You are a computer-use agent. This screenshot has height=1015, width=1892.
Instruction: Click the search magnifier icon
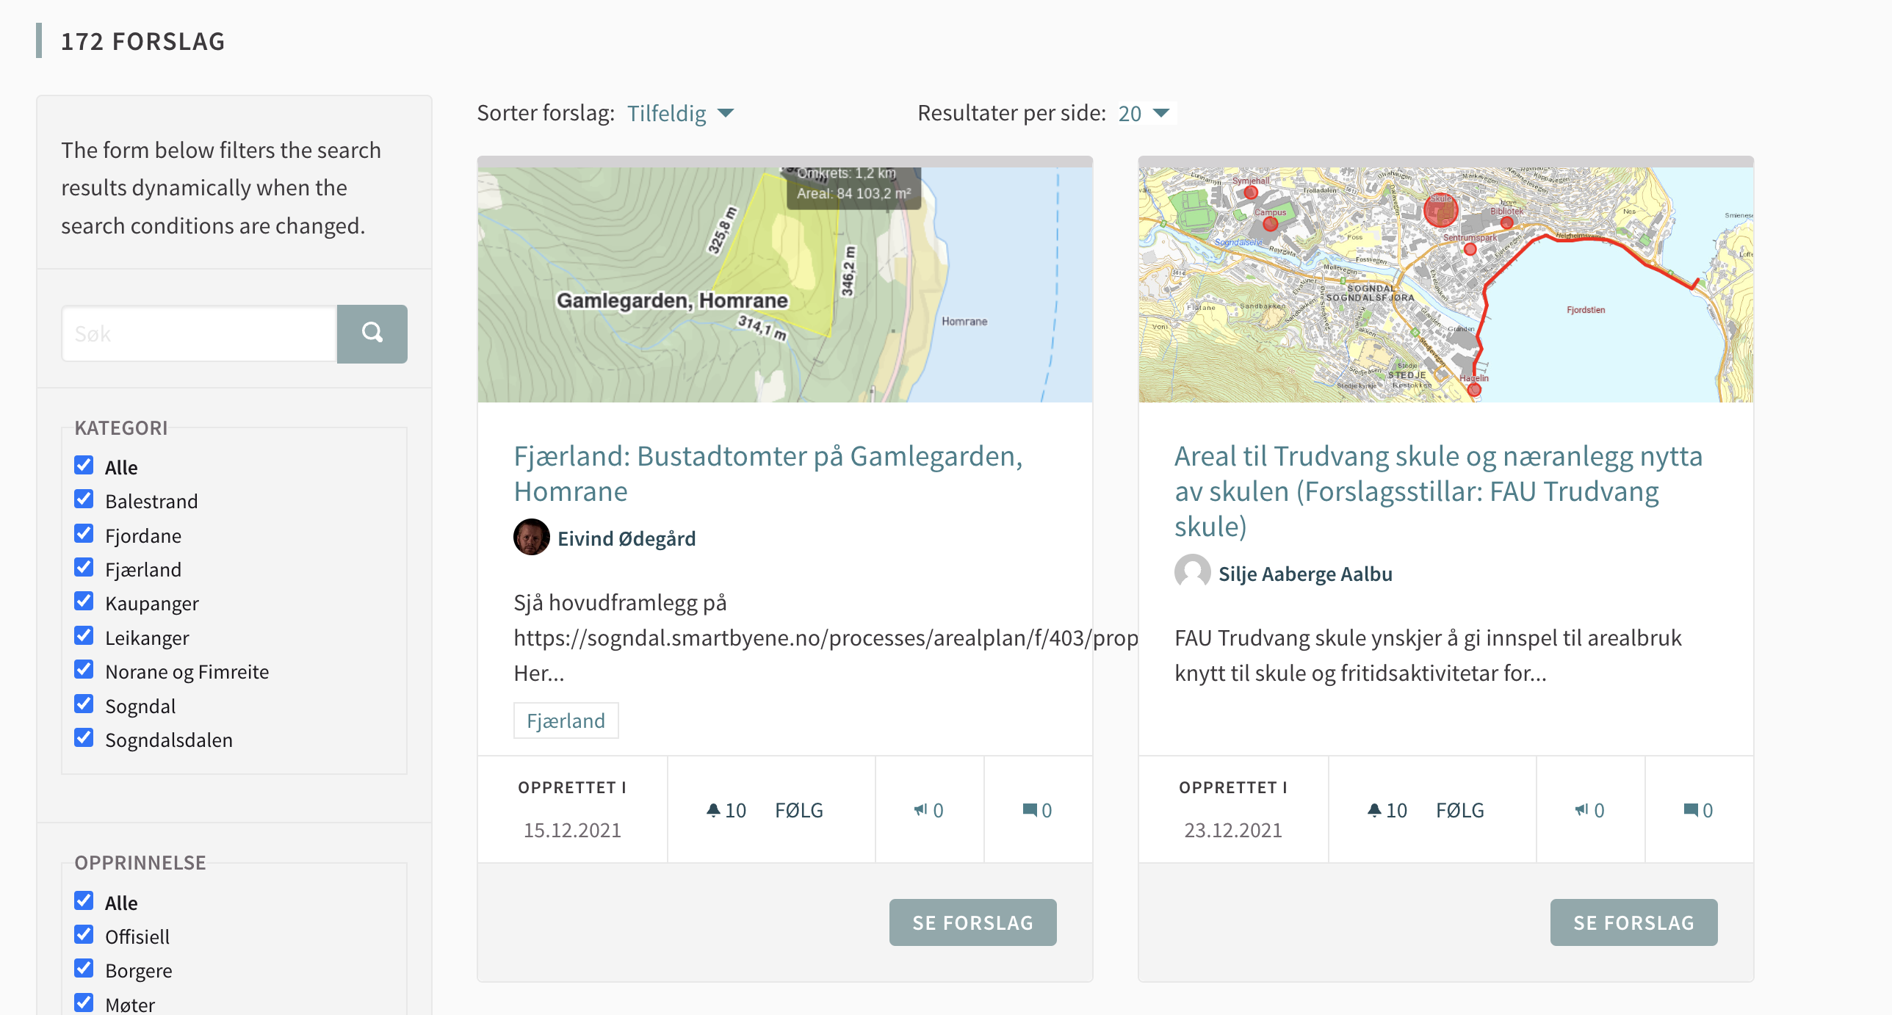[372, 333]
